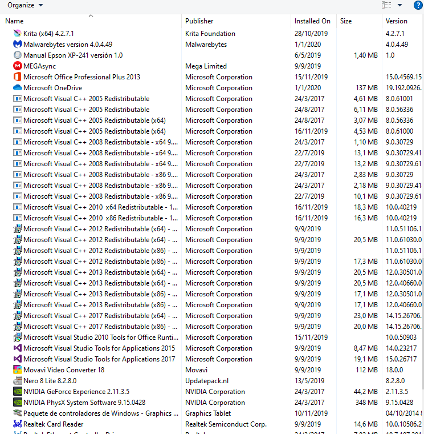Click the 16,3 MB size value
Image resolution: width=424 pixels, height=434 pixels.
pos(366,218)
